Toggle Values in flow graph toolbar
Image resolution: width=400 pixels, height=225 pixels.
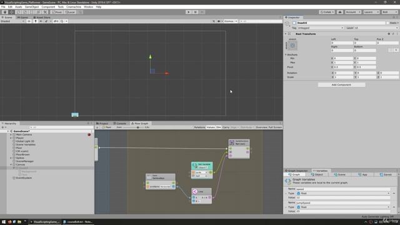tap(211, 127)
